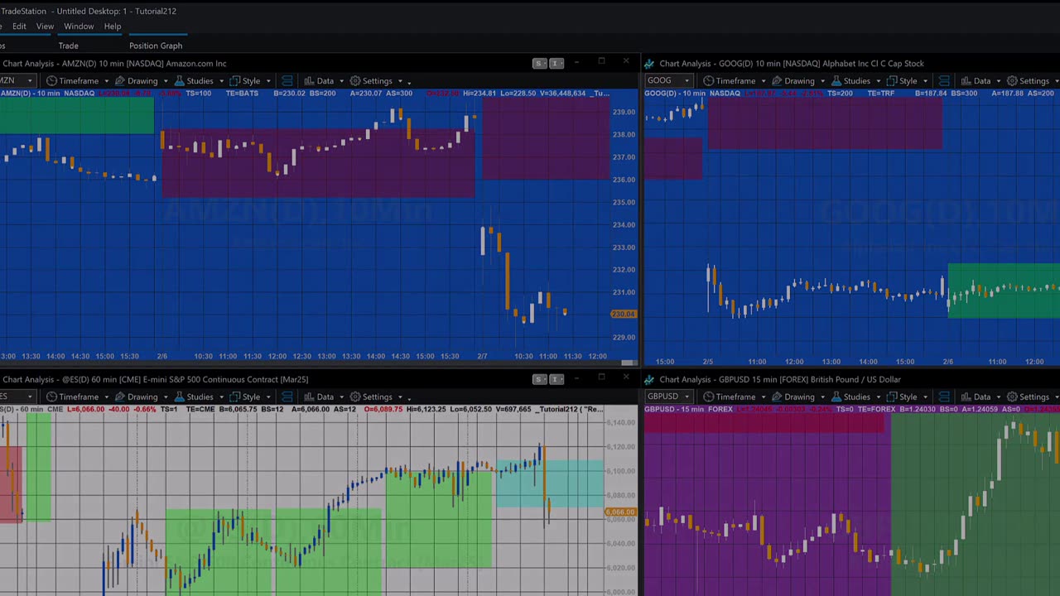The height and width of the screenshot is (596, 1060).
Task: Open Studies flask icon in AMZN chart
Action: tap(179, 81)
